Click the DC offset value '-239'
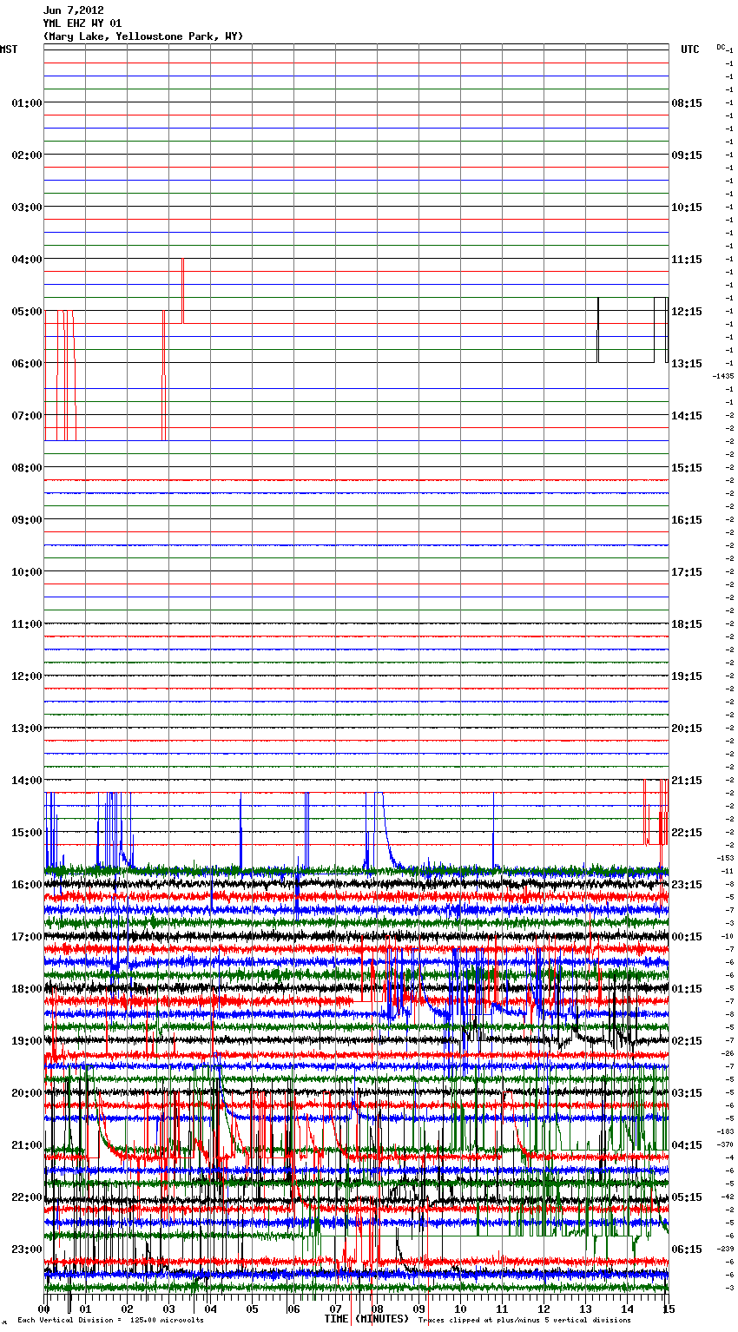Viewport: 738px width, 1332px height. tap(725, 1249)
